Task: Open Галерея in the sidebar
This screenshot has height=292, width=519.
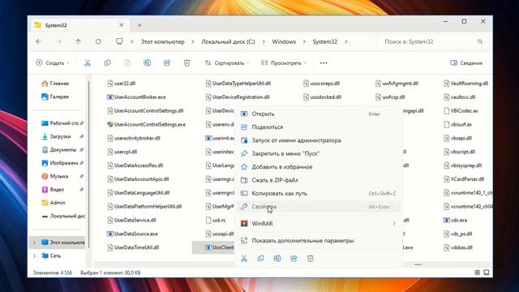Action: pos(55,97)
